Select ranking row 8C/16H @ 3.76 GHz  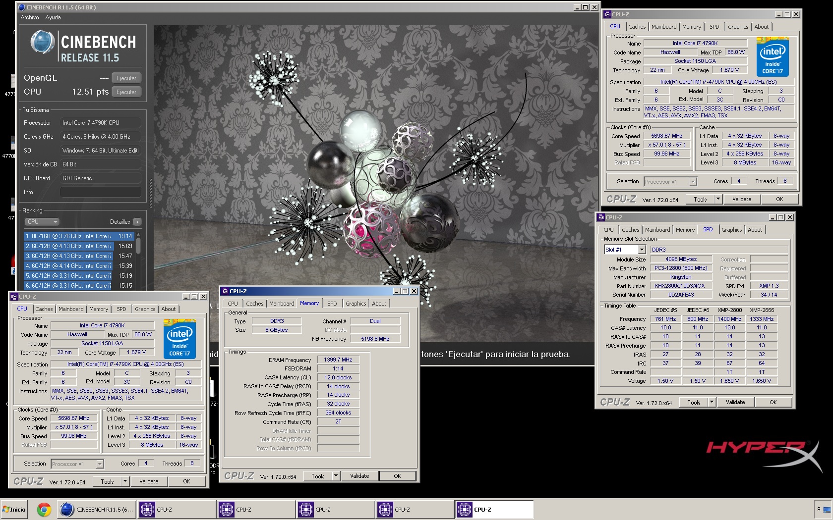coord(79,236)
